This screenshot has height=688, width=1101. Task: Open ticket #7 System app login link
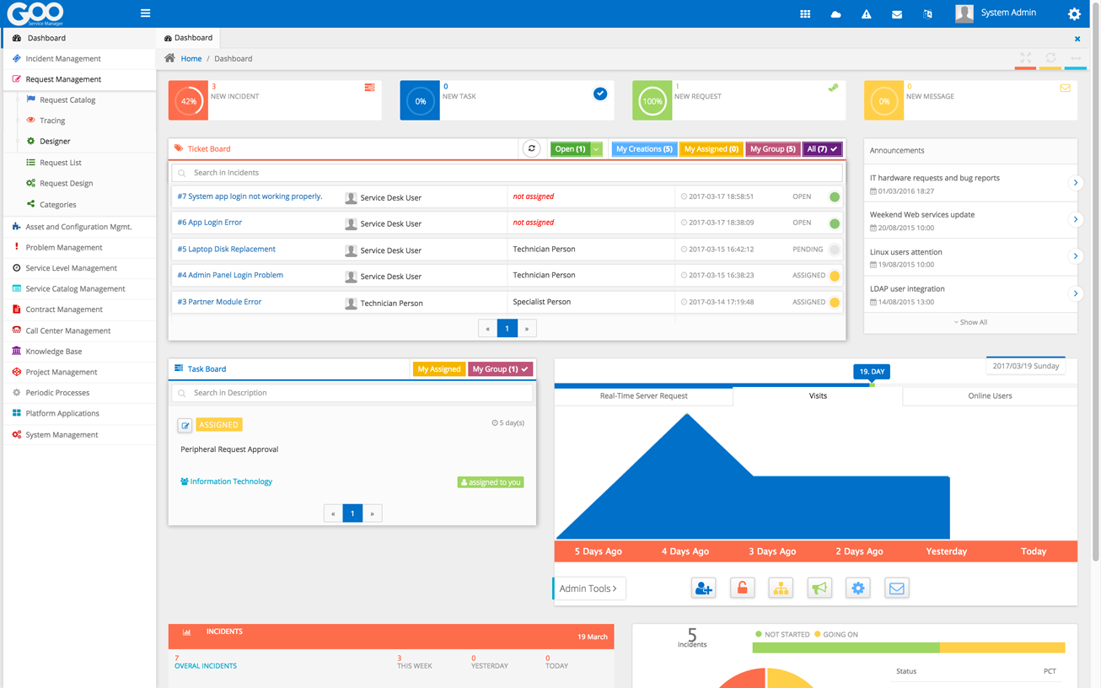(x=250, y=196)
